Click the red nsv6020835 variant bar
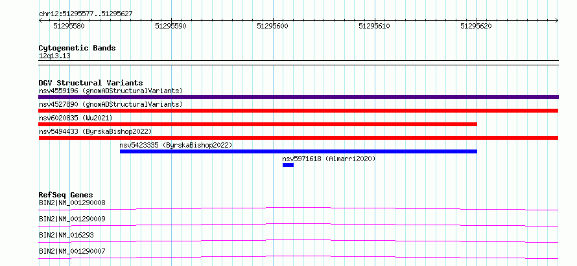The width and height of the screenshot is (577, 266). [257, 124]
